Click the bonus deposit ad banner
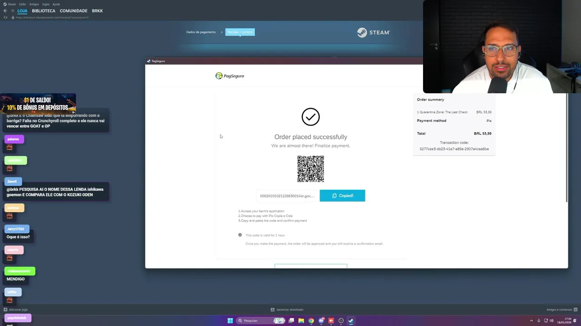This screenshot has width=581, height=326. (x=38, y=104)
